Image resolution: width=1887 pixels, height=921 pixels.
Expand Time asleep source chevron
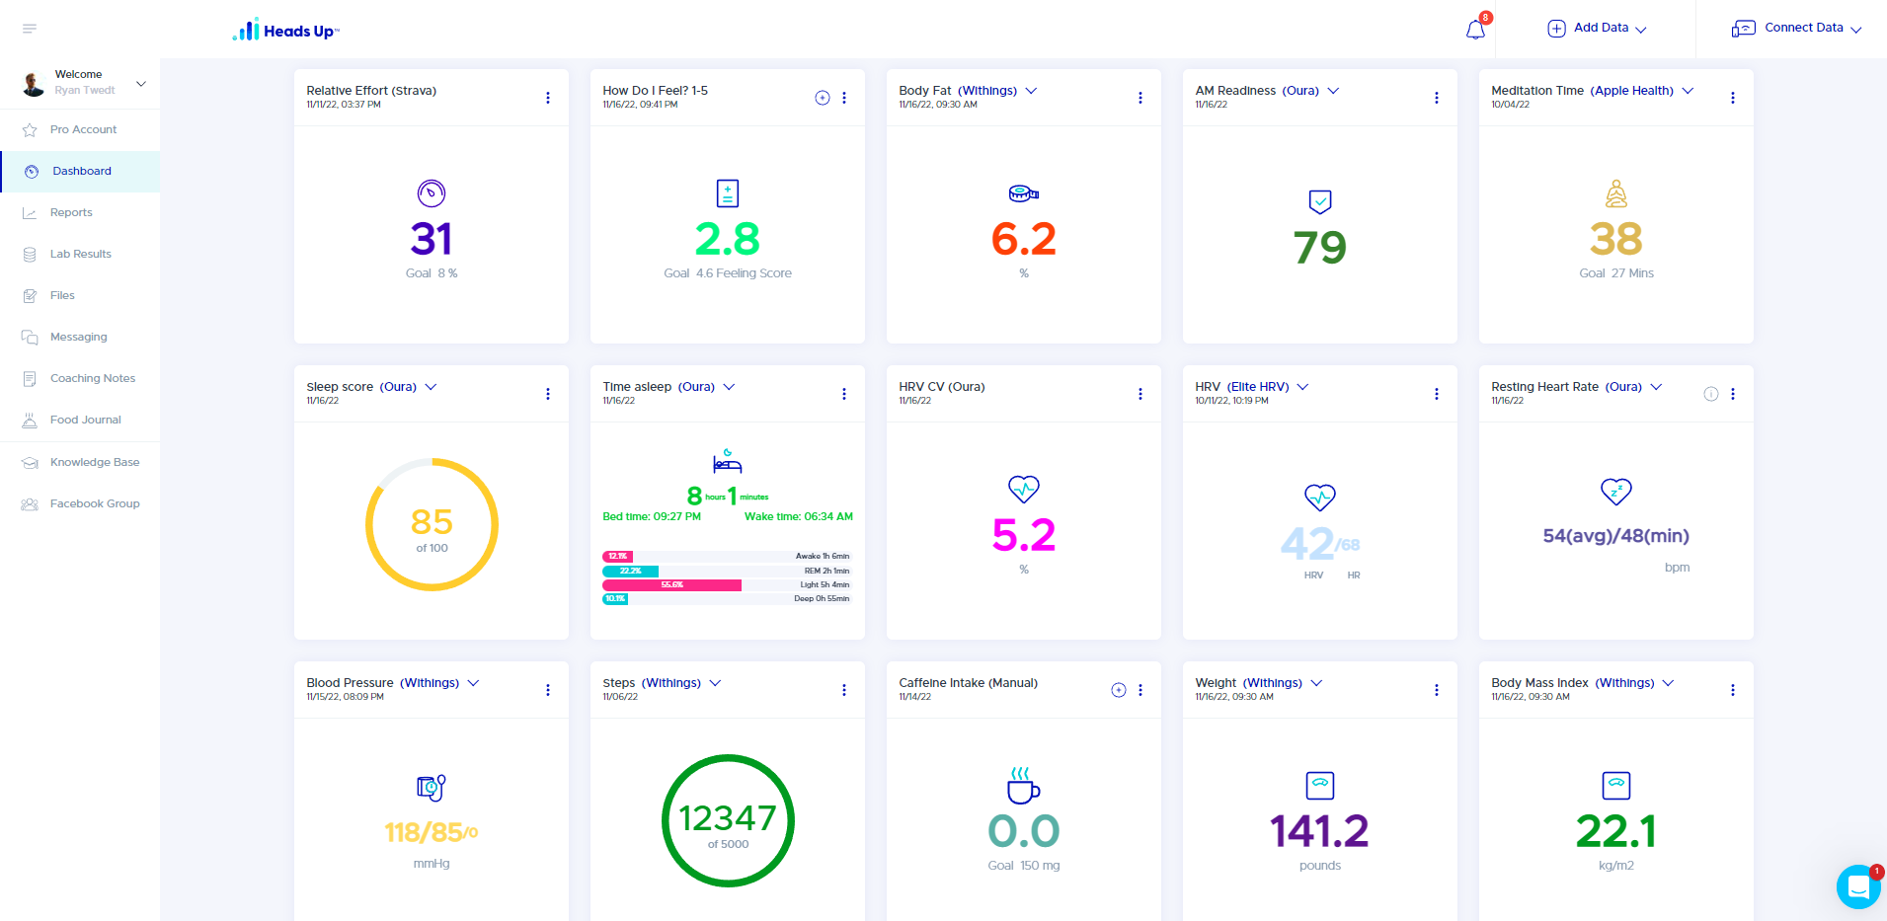tap(729, 387)
